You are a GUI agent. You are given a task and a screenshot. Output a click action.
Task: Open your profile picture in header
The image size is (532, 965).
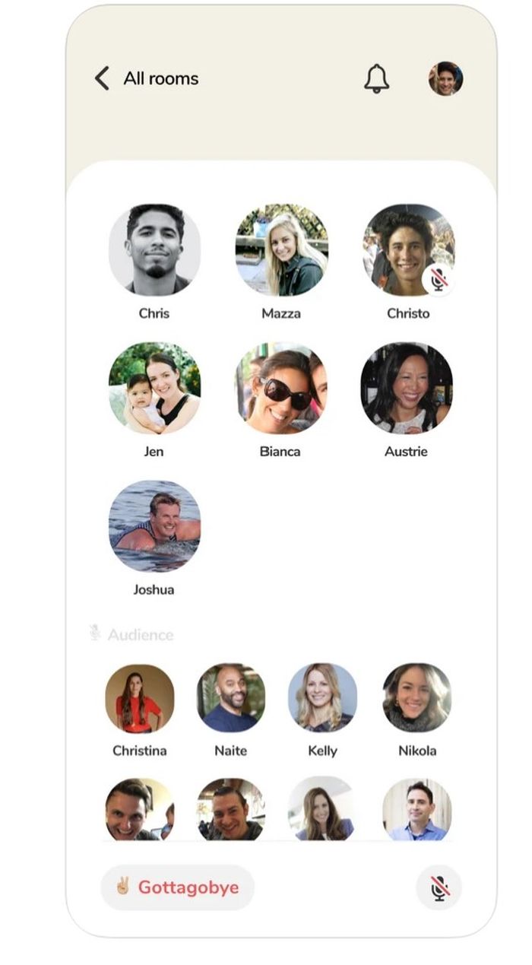(445, 78)
